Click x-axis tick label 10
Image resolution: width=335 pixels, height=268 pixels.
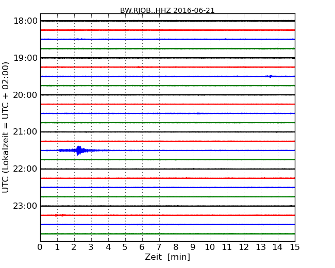210,247
